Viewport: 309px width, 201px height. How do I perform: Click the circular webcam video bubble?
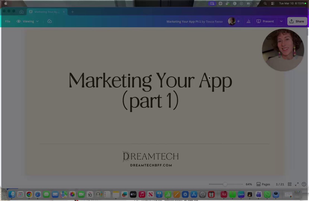click(x=283, y=50)
